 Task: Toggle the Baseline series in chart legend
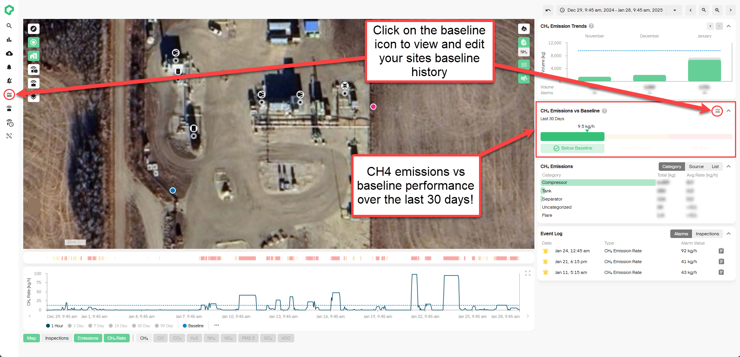(x=193, y=326)
